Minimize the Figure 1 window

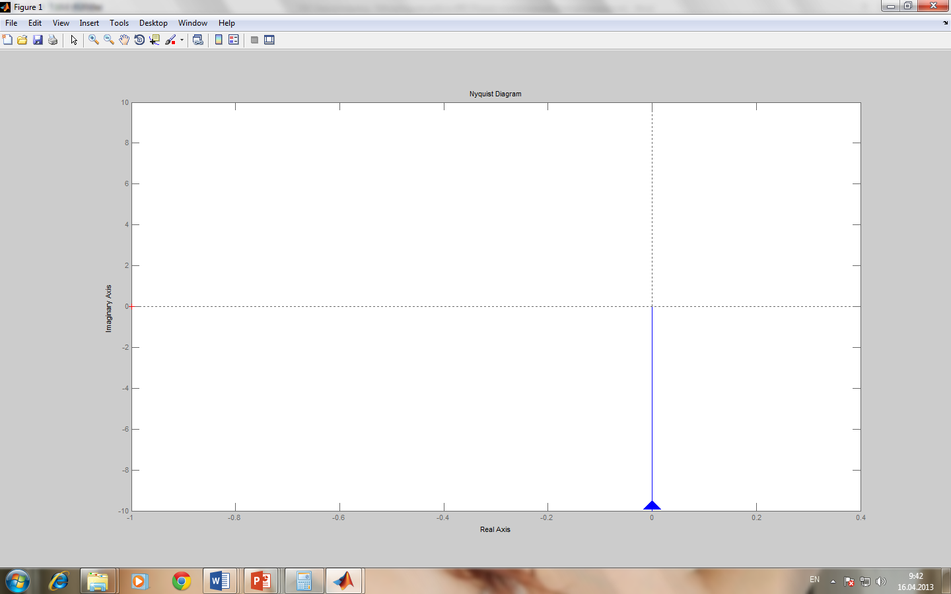click(890, 6)
